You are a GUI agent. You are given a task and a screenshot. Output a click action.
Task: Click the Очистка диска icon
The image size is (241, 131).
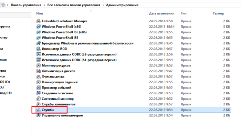pyautogui.click(x=39, y=76)
